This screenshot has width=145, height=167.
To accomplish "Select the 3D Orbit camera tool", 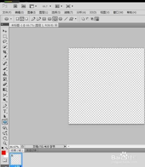I will (5, 133).
